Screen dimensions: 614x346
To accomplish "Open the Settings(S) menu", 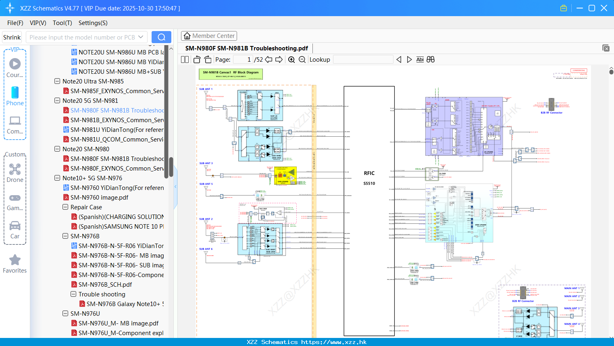I will pyautogui.click(x=93, y=23).
